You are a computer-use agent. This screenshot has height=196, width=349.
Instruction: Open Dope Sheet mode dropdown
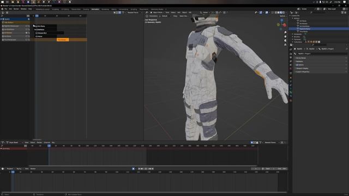pyautogui.click(x=15, y=143)
